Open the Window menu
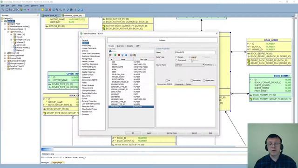Screen dimensions: 298x168 (x=34, y=6)
